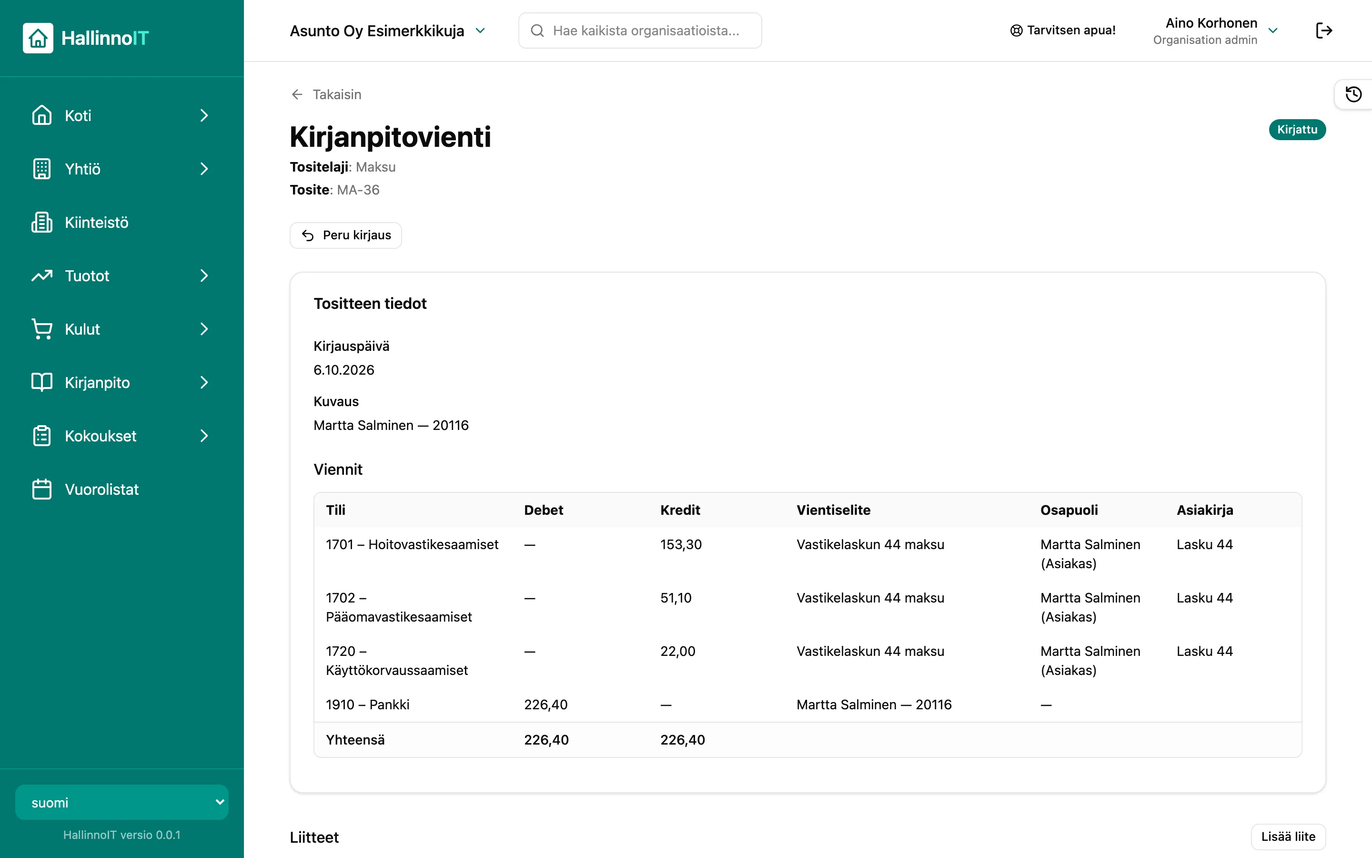Image resolution: width=1372 pixels, height=858 pixels.
Task: Open the history clock icon panel
Action: pyautogui.click(x=1353, y=94)
